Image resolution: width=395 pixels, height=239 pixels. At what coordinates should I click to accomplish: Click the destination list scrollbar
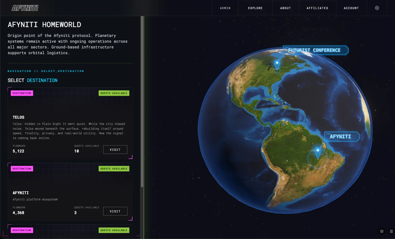142,102
